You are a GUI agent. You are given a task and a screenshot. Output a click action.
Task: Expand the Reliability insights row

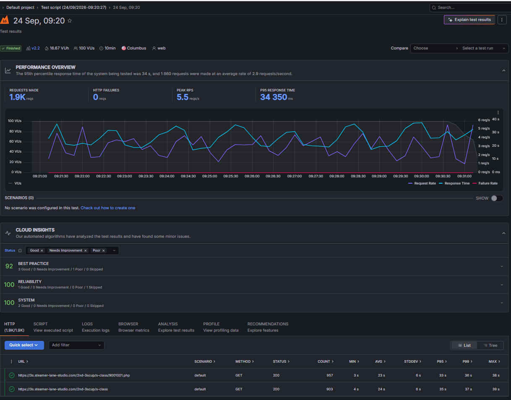click(x=502, y=285)
